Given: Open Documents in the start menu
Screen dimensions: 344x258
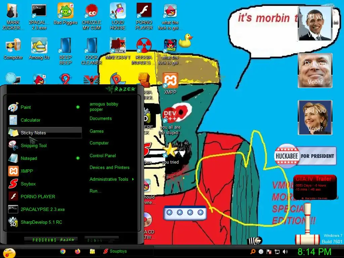Looking at the screenshot, I should coord(101,119).
